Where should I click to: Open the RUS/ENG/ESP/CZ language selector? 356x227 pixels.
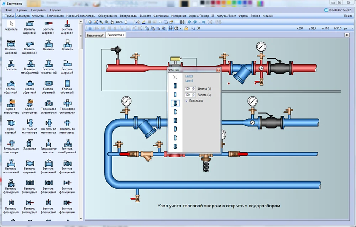[338, 10]
